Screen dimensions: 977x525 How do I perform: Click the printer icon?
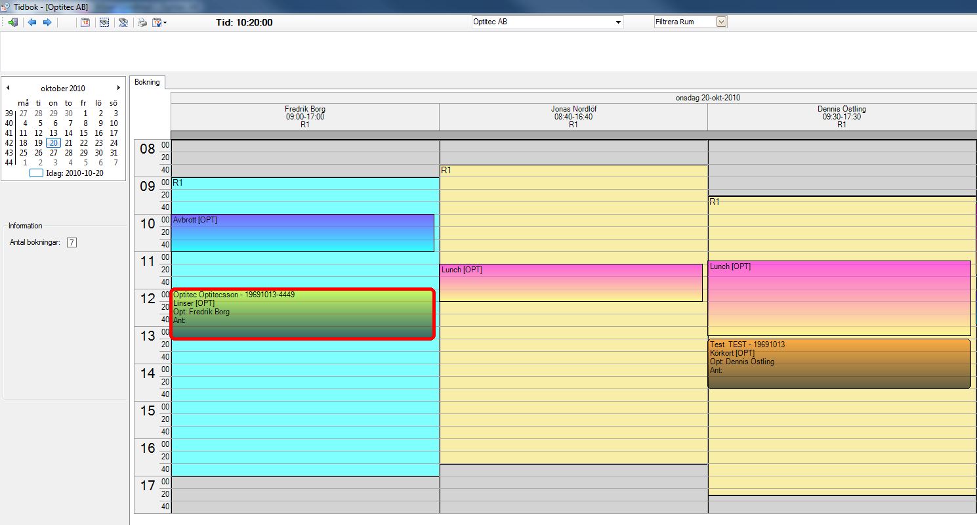tap(142, 22)
